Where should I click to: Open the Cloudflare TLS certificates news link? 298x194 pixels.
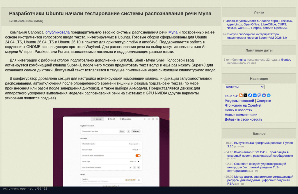point(257,167)
